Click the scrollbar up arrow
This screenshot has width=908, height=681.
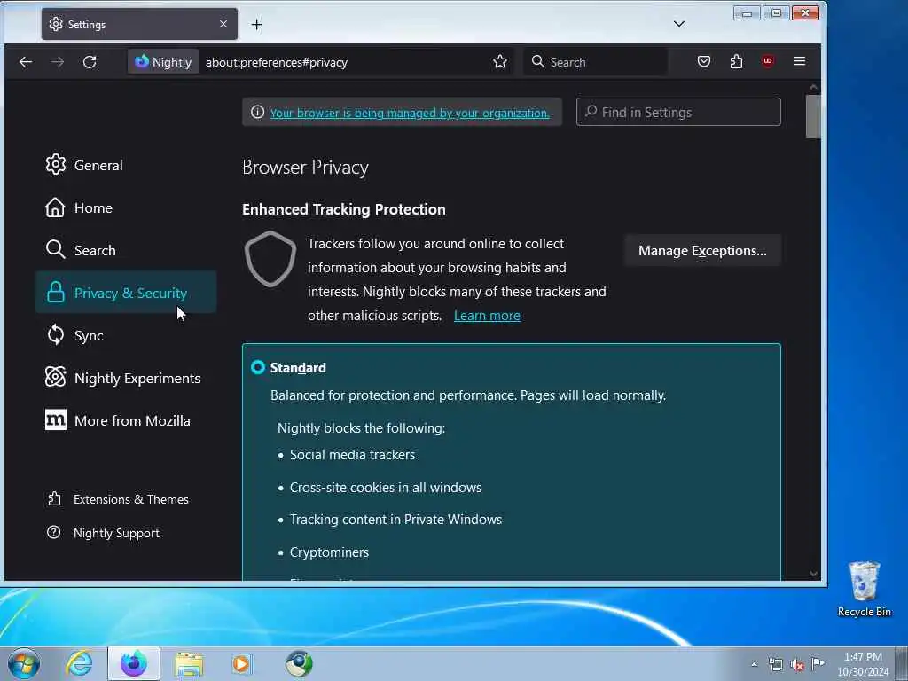point(813,87)
